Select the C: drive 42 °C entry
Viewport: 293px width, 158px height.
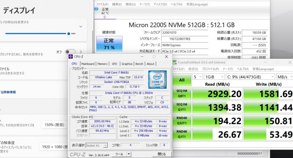(x=105, y=13)
